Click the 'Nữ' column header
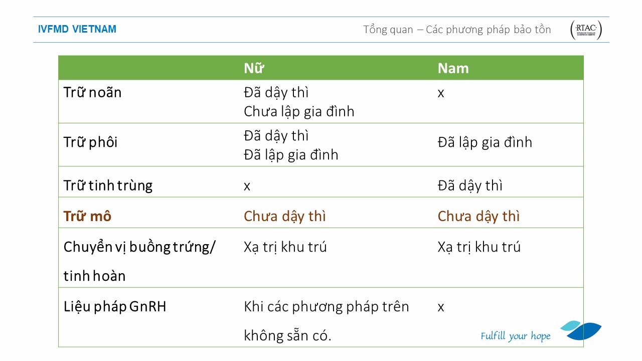The height and width of the screenshot is (361, 642). pos(254,68)
